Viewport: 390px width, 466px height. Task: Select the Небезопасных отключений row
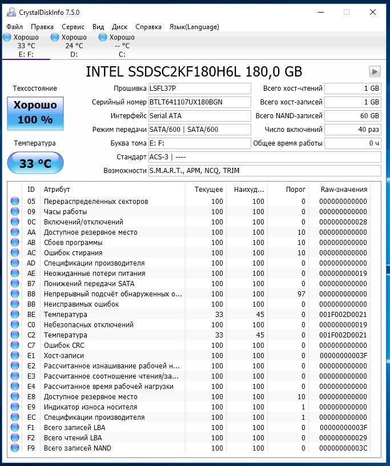coord(190,324)
